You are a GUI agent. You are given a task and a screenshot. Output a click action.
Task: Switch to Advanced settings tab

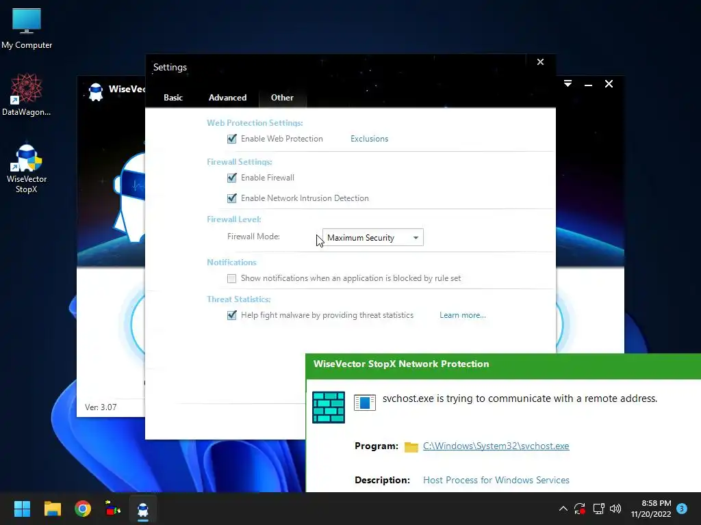(227, 97)
